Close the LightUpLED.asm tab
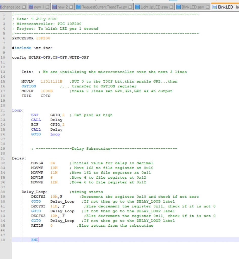This screenshot has height=259, width=239. coord(171,7)
